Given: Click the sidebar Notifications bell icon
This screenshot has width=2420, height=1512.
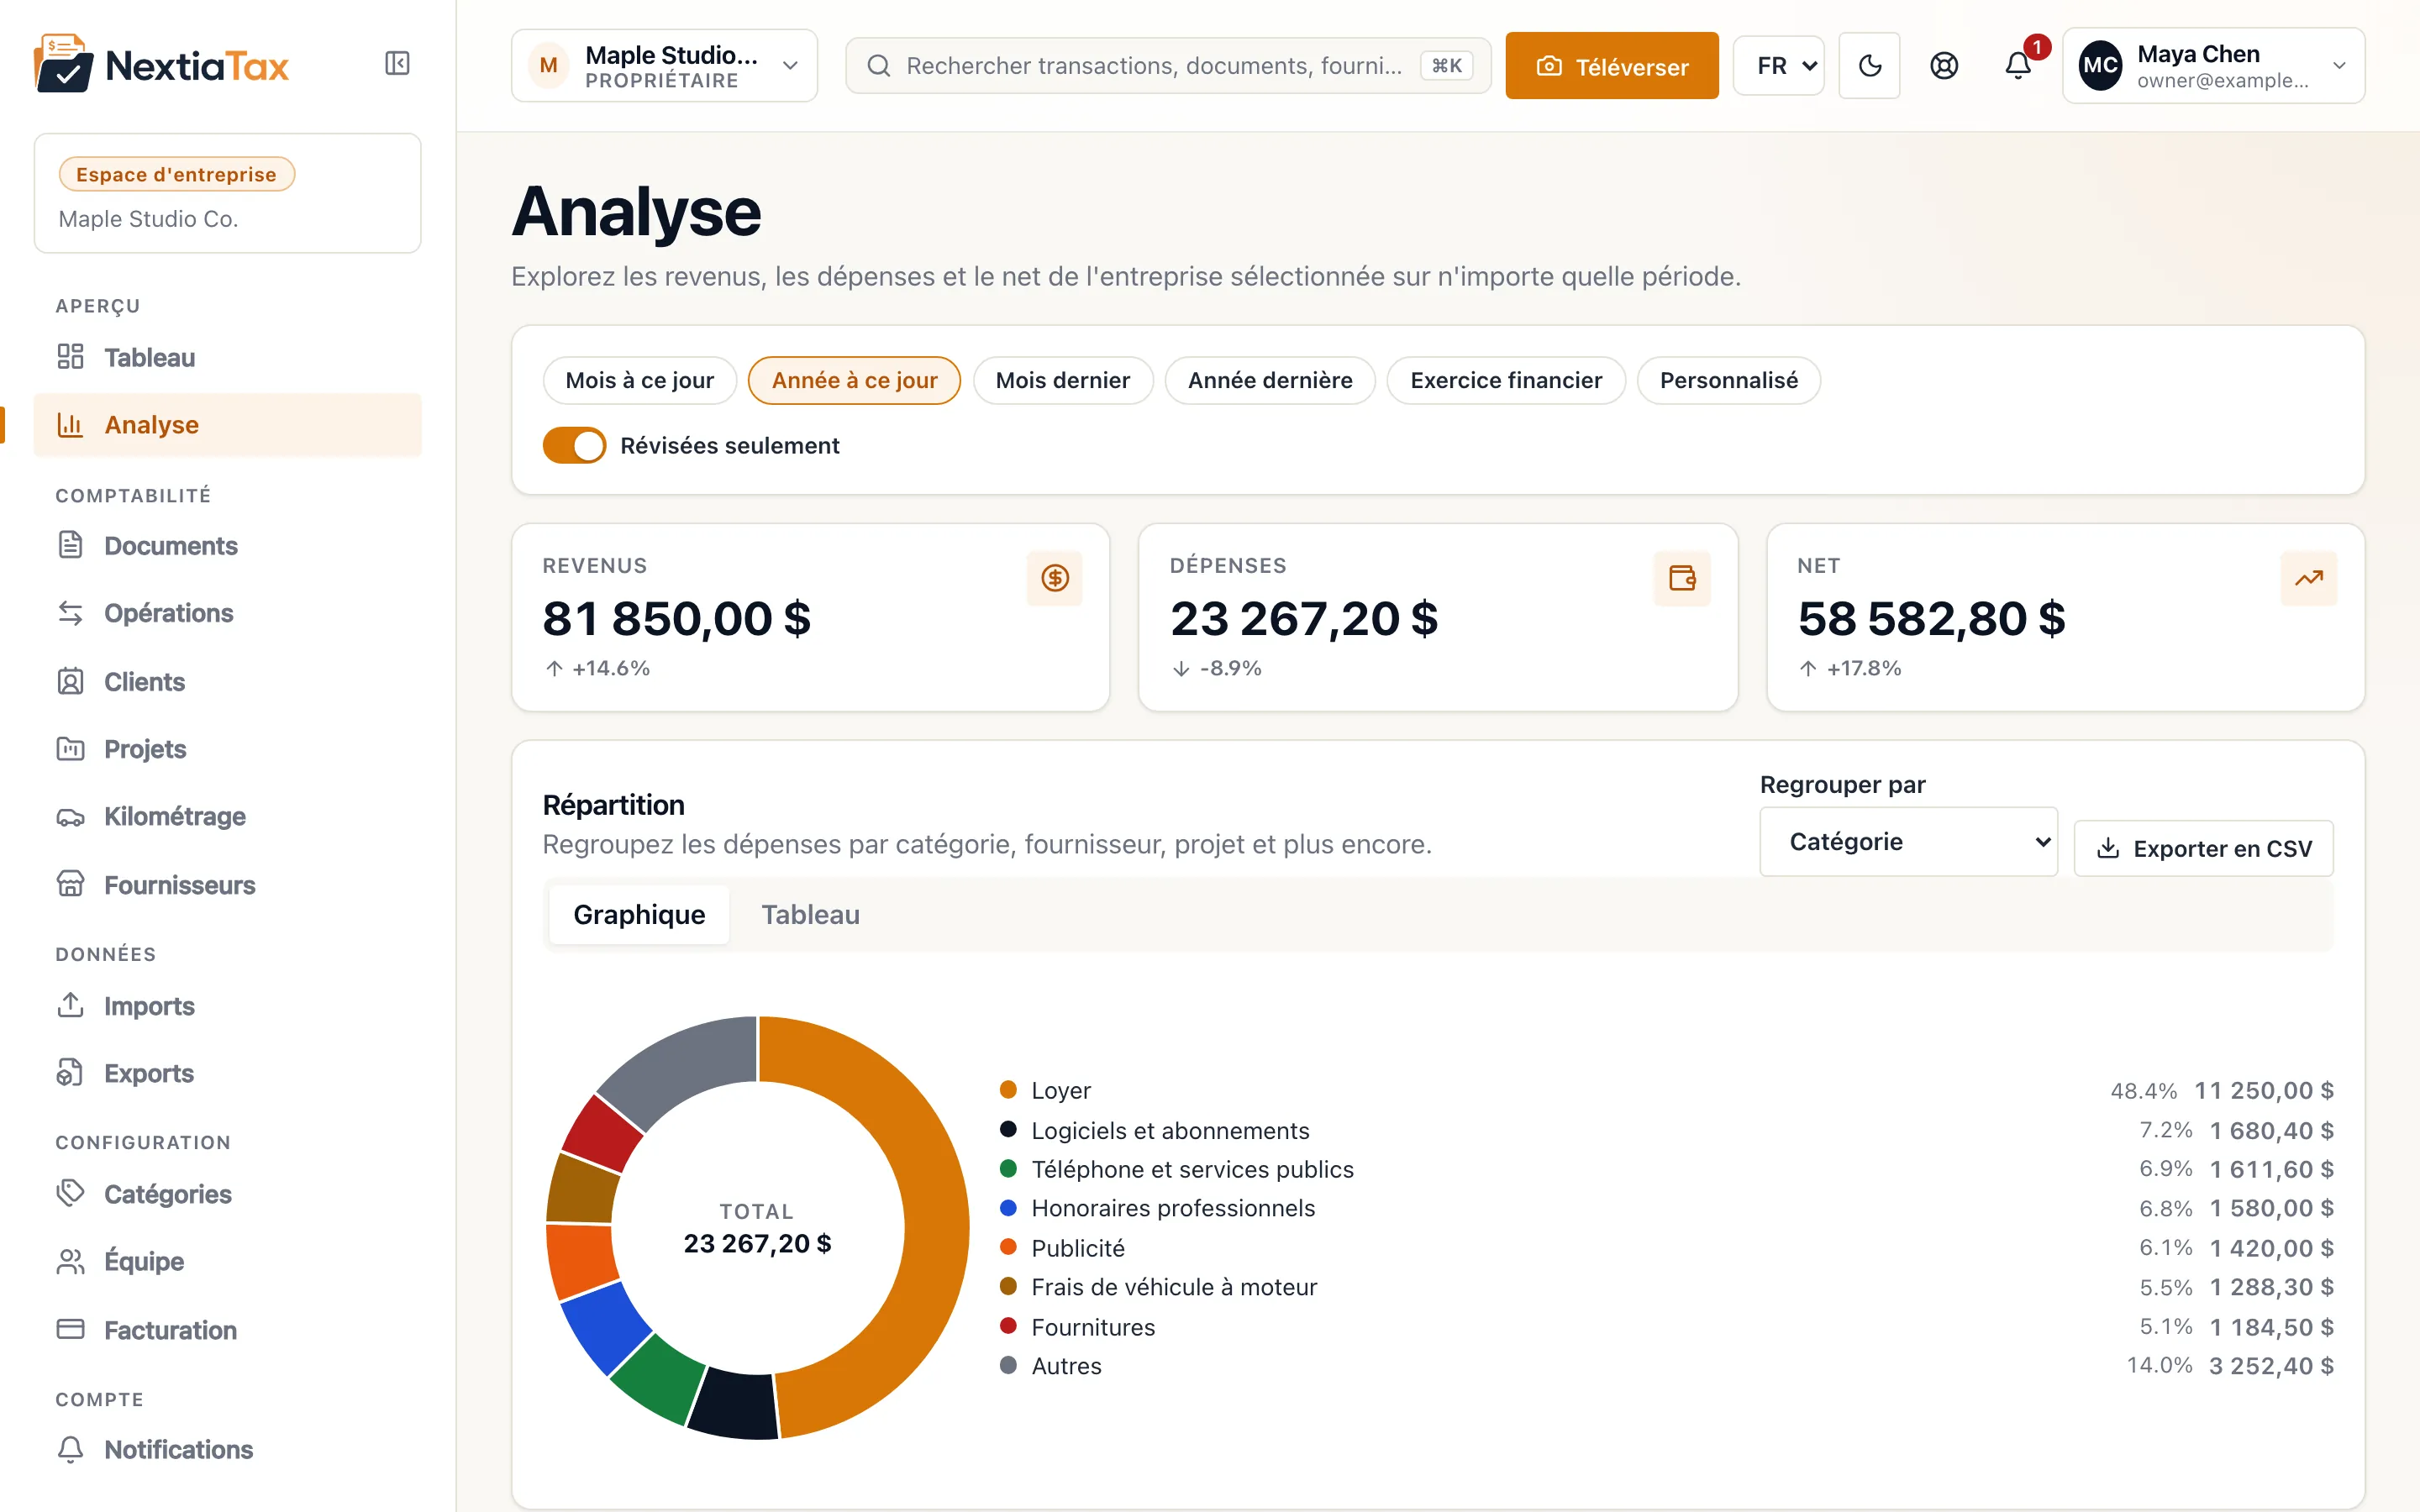Looking at the screenshot, I should pyautogui.click(x=70, y=1449).
